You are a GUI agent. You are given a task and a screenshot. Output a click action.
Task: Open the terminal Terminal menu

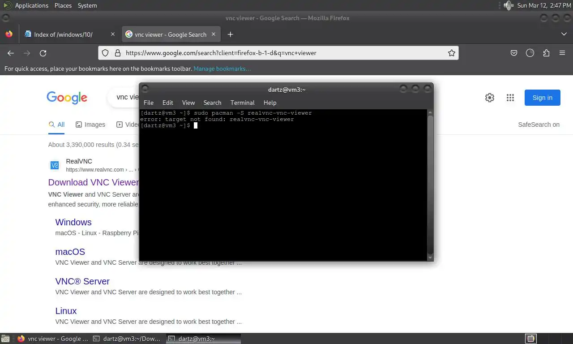point(242,103)
